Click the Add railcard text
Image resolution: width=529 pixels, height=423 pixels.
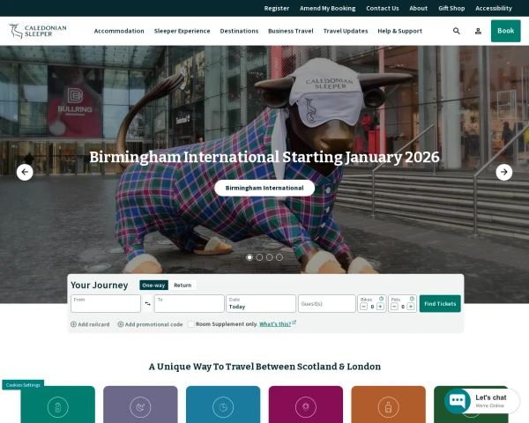pos(93,324)
